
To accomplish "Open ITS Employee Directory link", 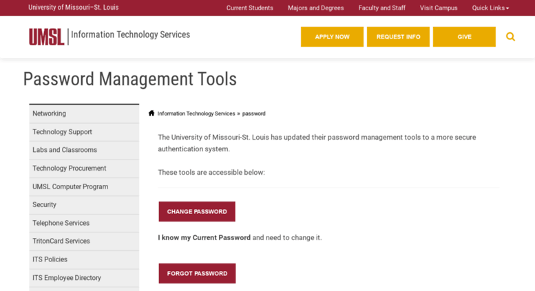I will 84,278.
